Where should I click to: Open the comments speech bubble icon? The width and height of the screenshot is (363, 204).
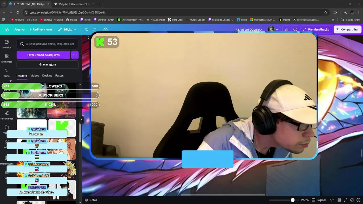click(x=295, y=29)
